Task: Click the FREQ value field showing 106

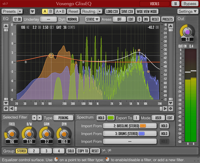Action: point(11,142)
